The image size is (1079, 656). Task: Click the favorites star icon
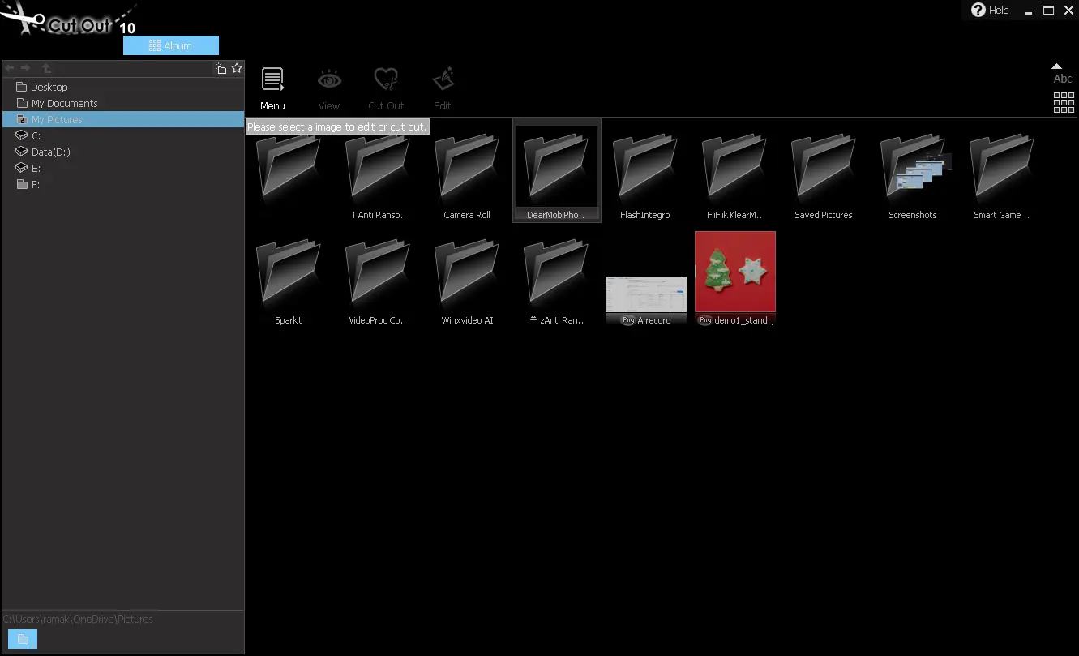(237, 69)
